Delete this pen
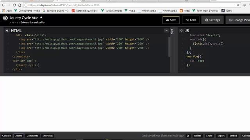The image size is (250, 140). (198, 136)
